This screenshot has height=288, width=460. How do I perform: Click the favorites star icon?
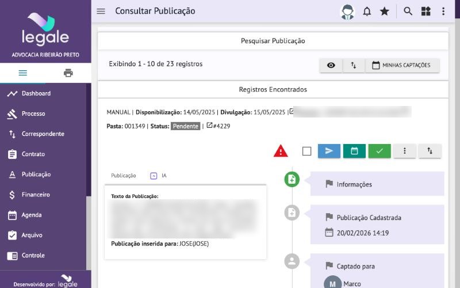click(x=384, y=12)
